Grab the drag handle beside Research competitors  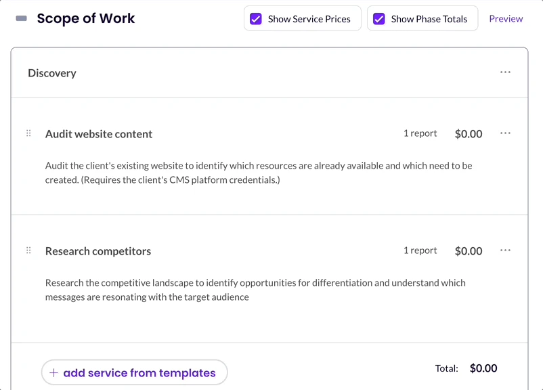click(x=28, y=250)
